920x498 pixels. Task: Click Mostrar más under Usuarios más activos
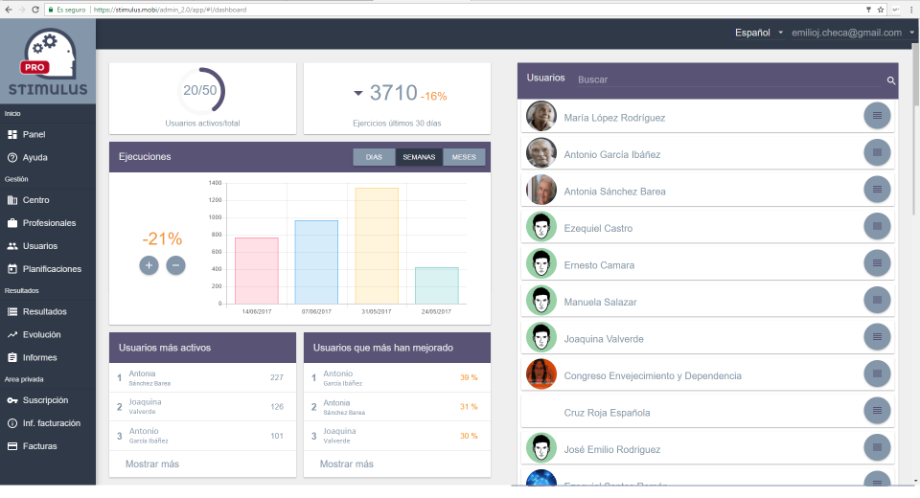[x=151, y=464]
